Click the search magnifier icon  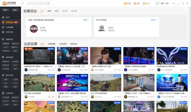[x=48, y=3]
